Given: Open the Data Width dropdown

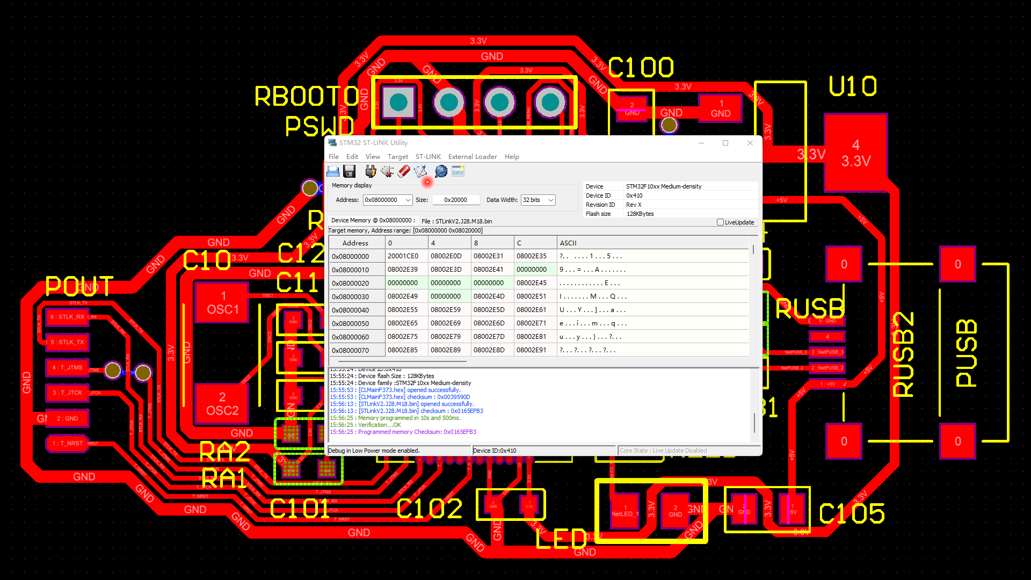Looking at the screenshot, I should [551, 200].
